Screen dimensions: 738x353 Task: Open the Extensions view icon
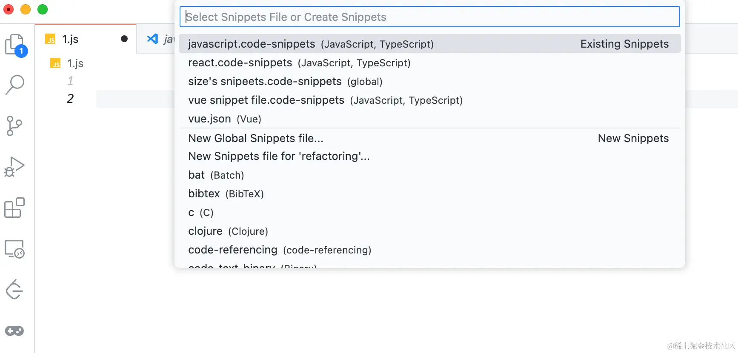point(14,208)
